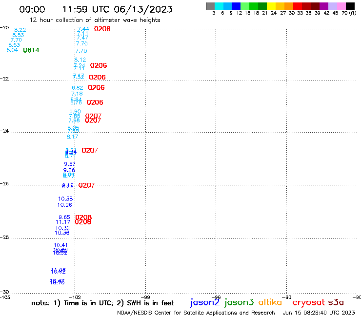
Task: Click the lavender swatch in the color scale
Action: click(332, 6)
